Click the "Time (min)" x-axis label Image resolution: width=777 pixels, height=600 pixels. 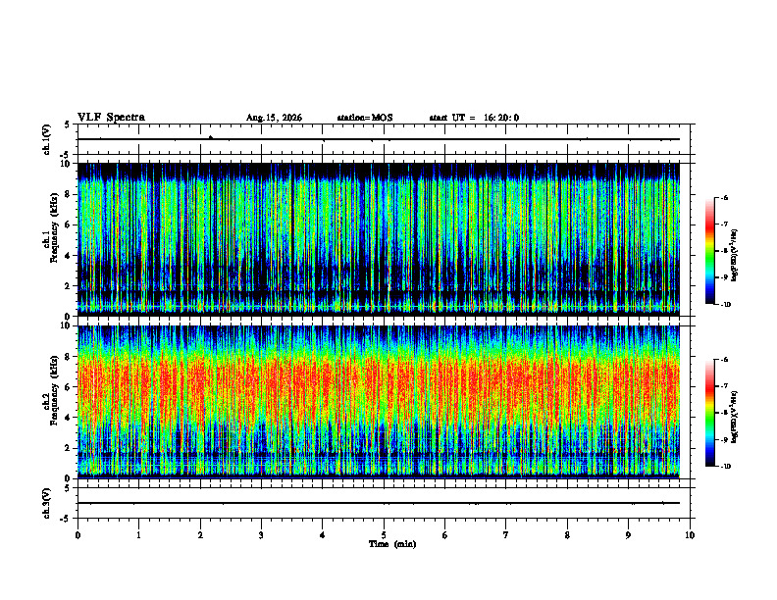(392, 544)
